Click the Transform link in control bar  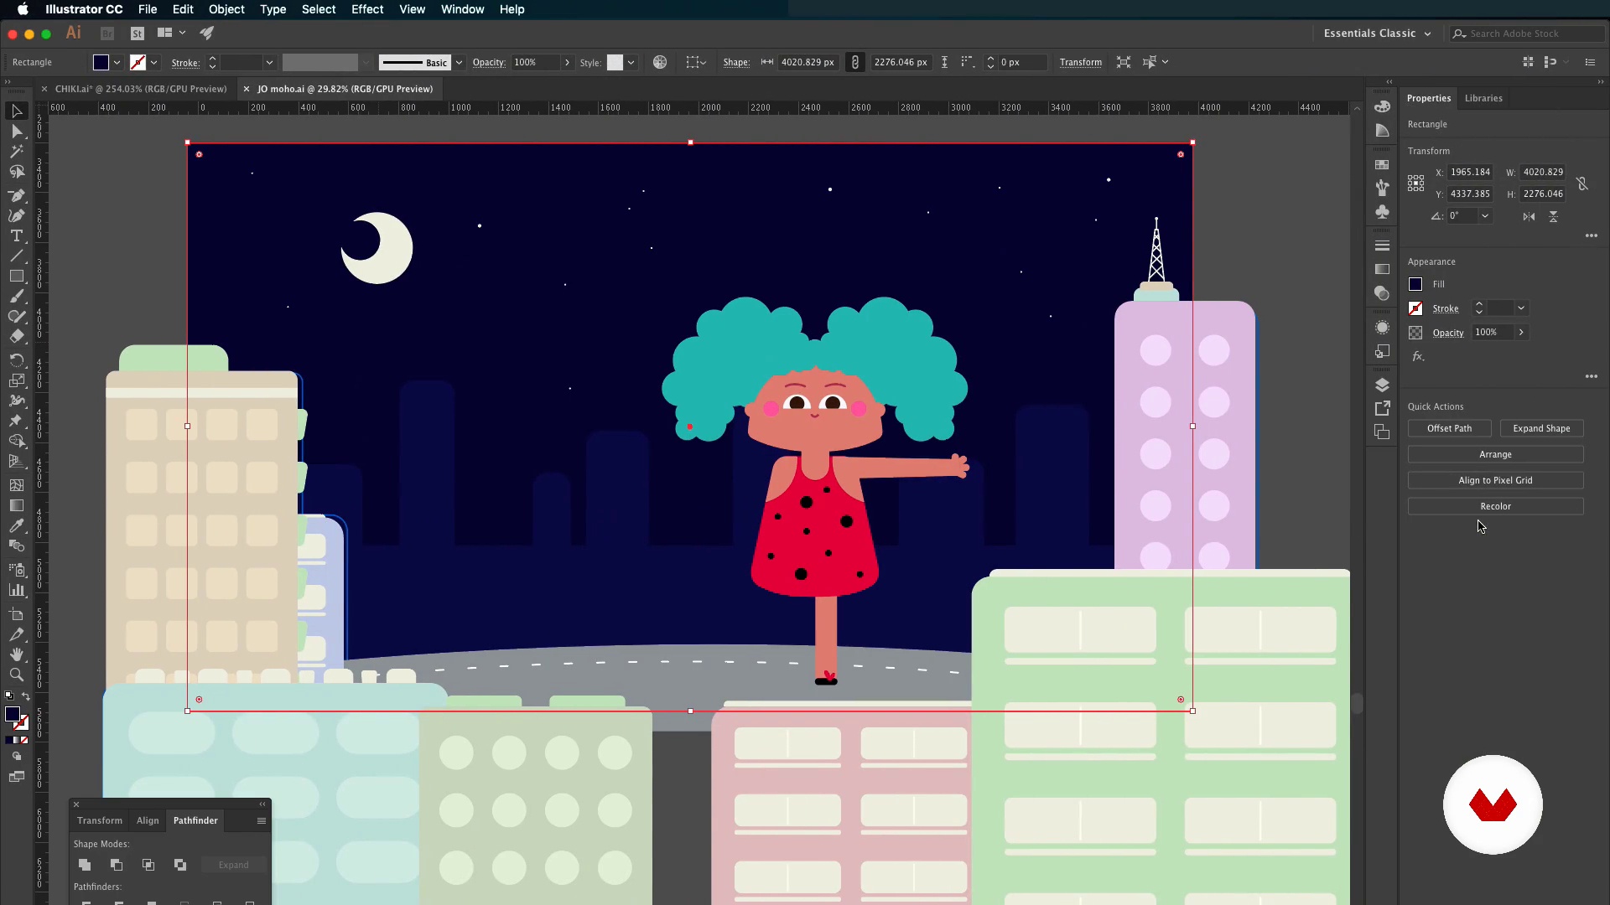1080,63
